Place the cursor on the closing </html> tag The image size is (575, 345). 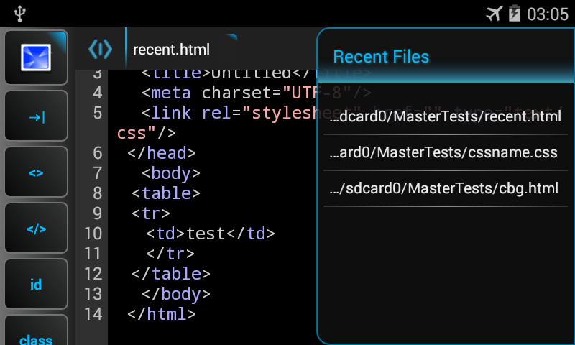coord(161,314)
